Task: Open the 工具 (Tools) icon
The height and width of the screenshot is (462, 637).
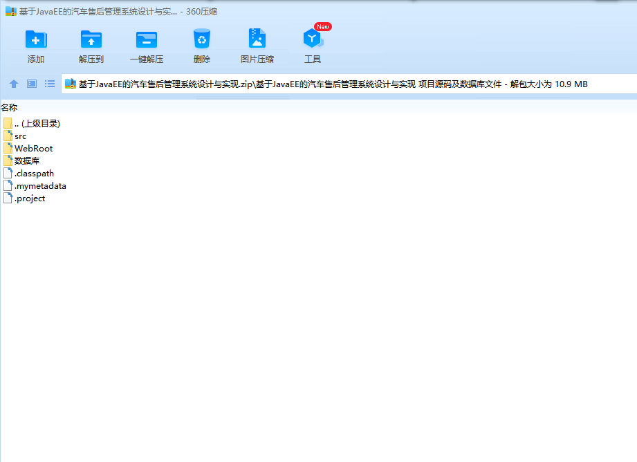Action: [x=313, y=39]
